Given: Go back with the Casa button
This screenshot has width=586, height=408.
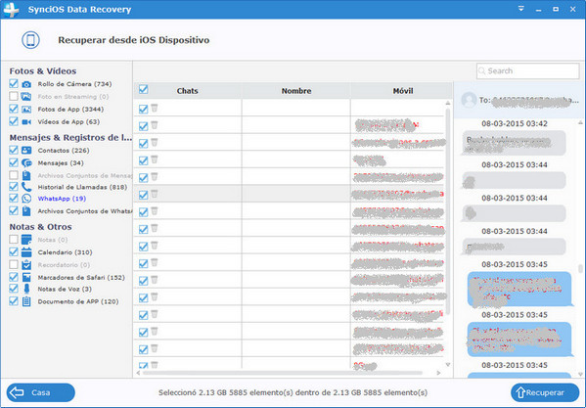Looking at the screenshot, I should [x=41, y=392].
